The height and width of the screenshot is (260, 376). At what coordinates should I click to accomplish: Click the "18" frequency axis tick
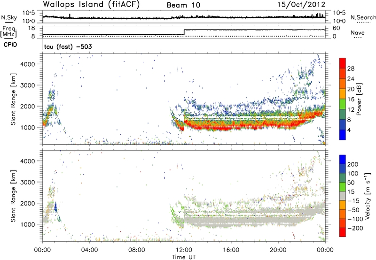(31, 28)
